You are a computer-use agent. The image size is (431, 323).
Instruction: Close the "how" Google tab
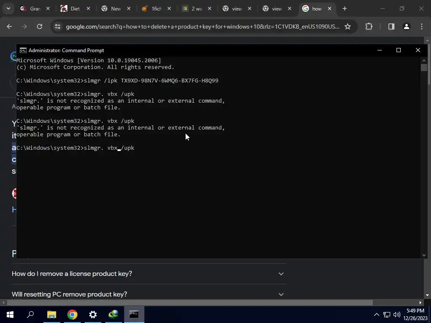click(330, 8)
